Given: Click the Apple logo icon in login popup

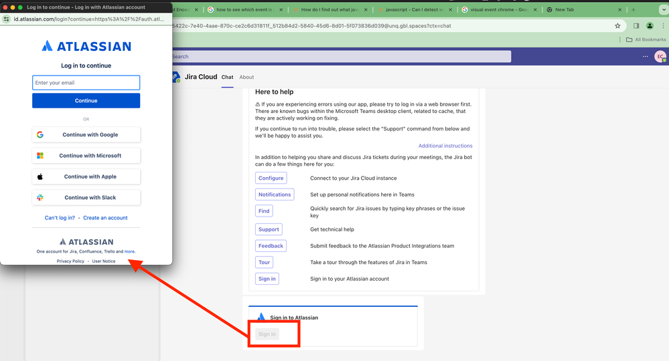Looking at the screenshot, I should point(40,176).
